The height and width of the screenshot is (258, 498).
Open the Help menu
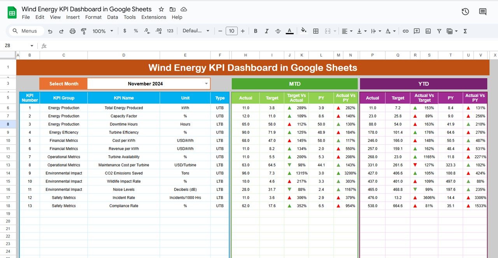tap(177, 17)
